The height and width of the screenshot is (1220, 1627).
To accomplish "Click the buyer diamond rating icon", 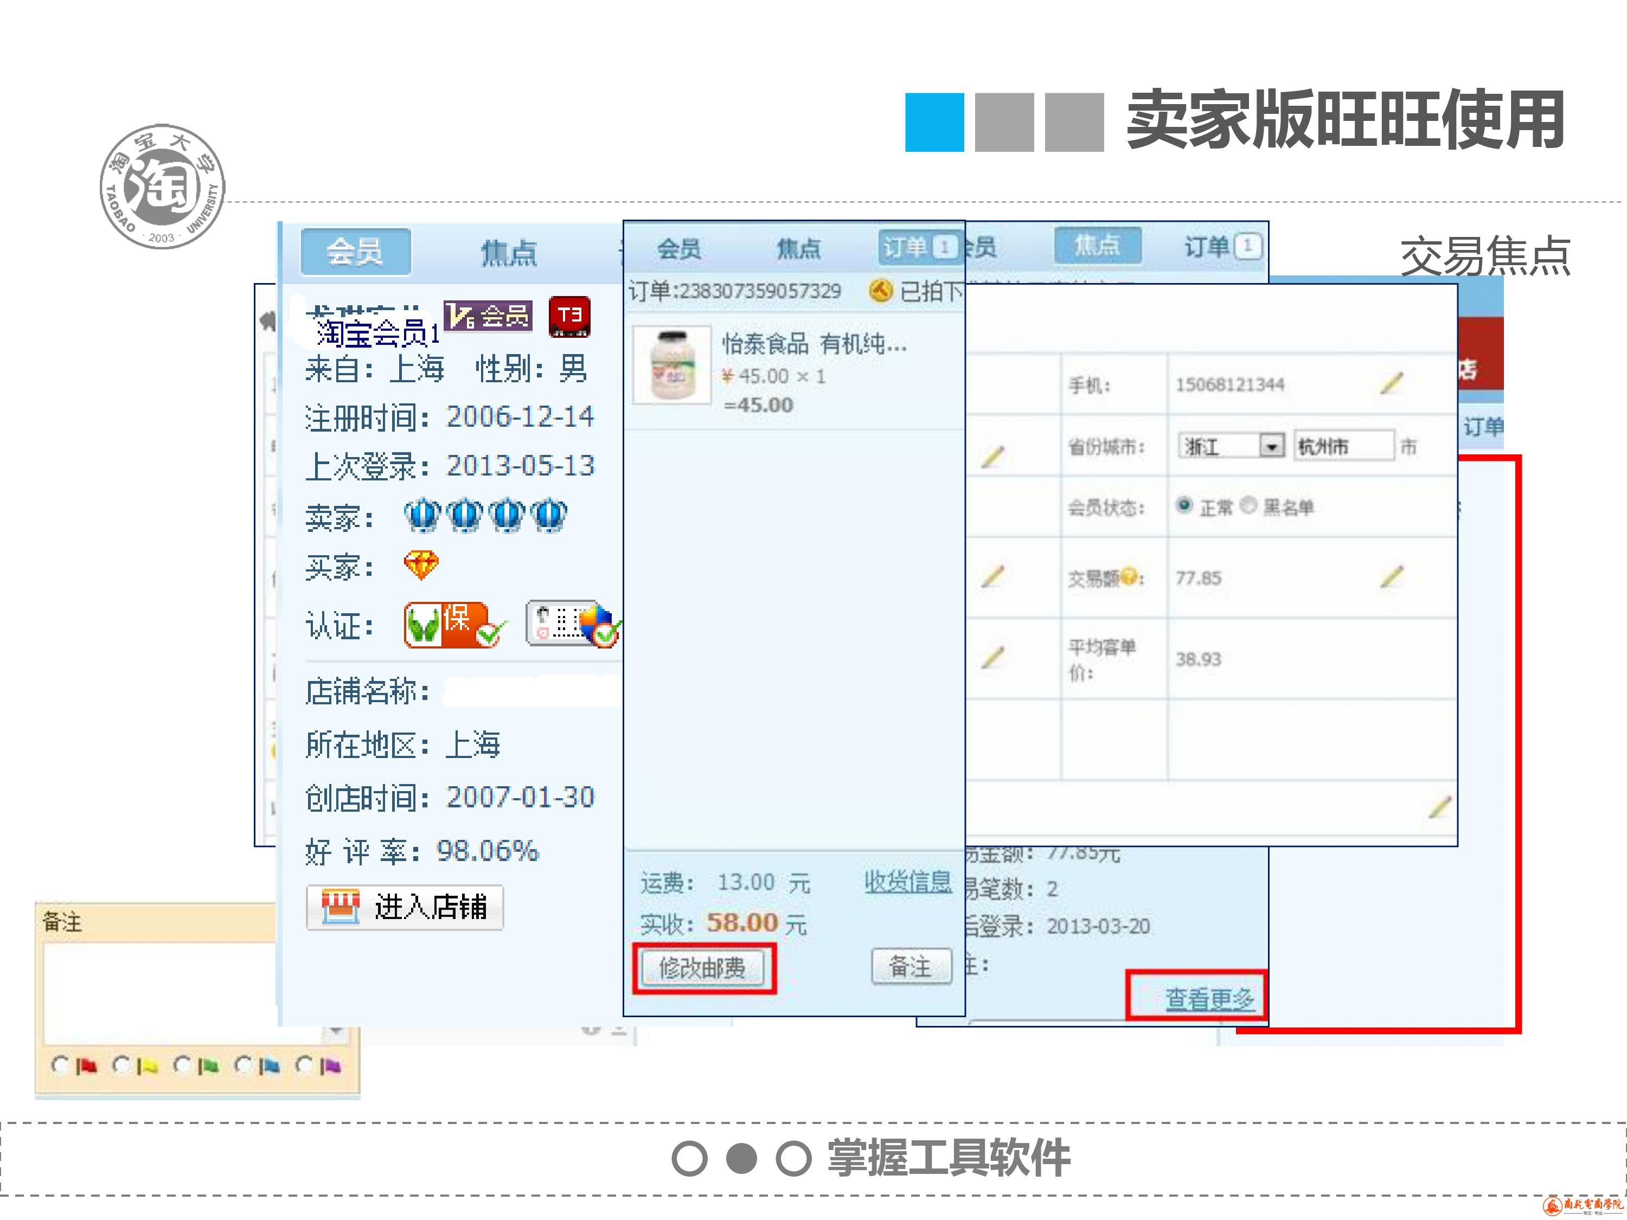I will [421, 566].
